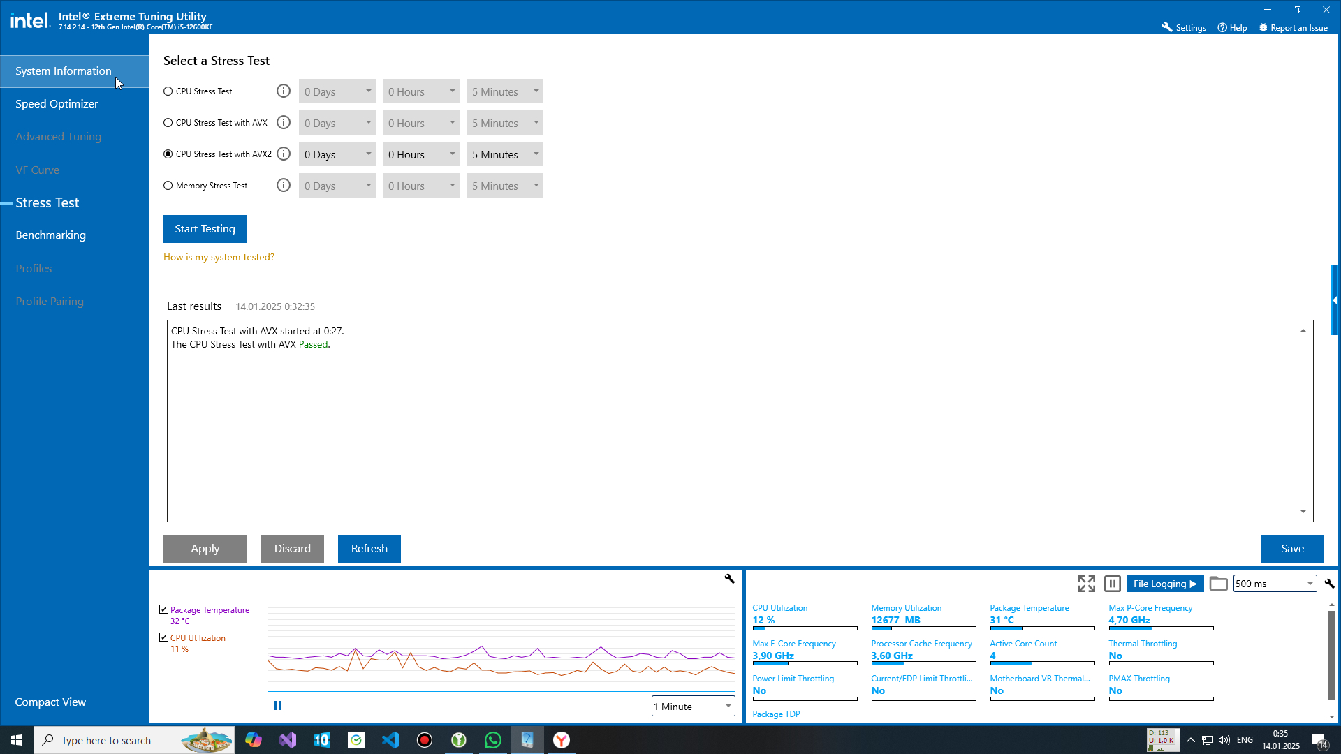Viewport: 1341px width, 754px height.
Task: Open graph settings wrench icon
Action: [729, 579]
